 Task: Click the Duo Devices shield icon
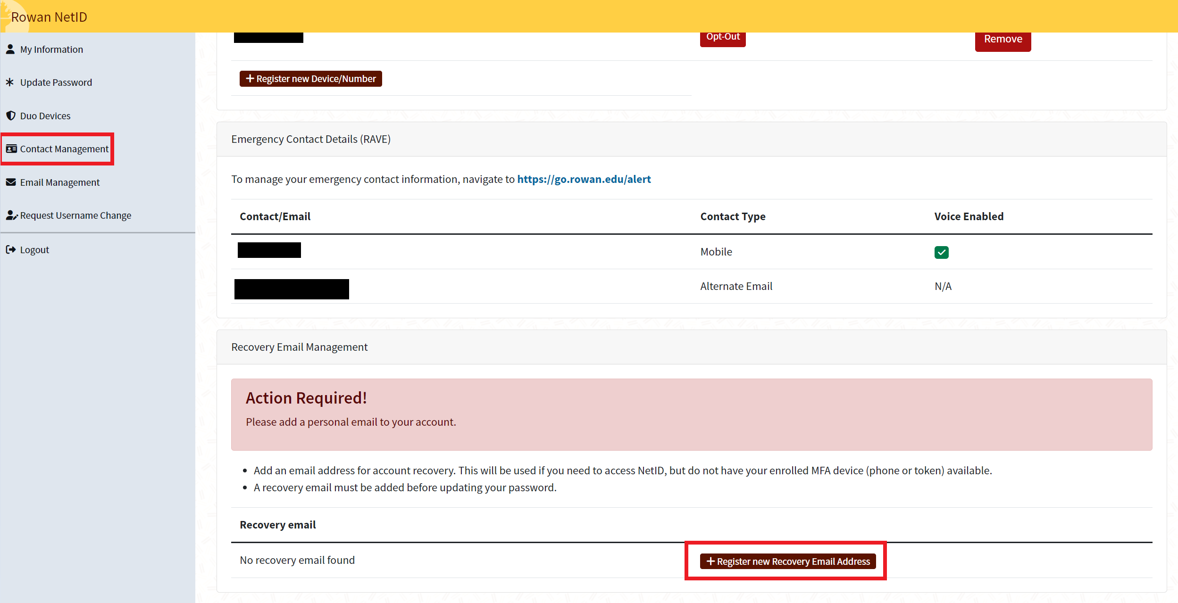click(x=10, y=116)
